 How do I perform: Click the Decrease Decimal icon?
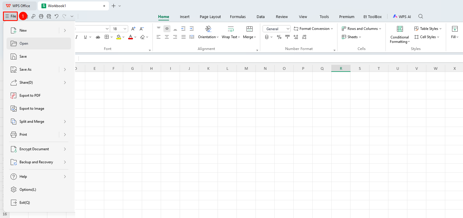pyautogui.click(x=304, y=37)
